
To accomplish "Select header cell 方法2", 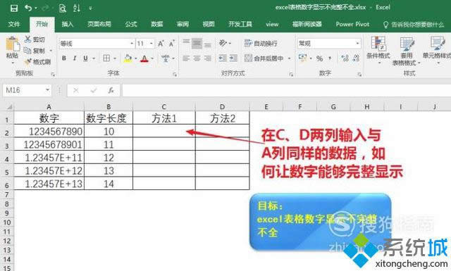I will pyautogui.click(x=223, y=118).
